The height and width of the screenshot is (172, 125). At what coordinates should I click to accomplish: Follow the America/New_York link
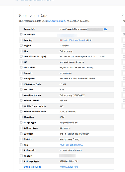(68, 167)
